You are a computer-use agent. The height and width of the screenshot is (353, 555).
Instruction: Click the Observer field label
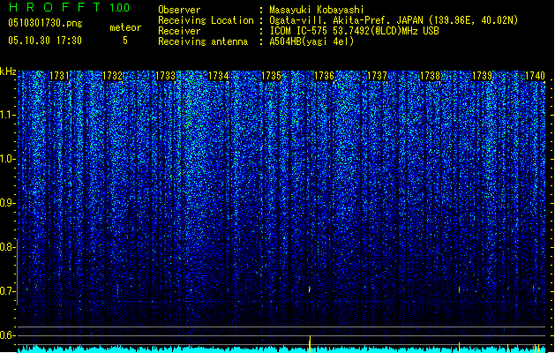click(x=179, y=10)
